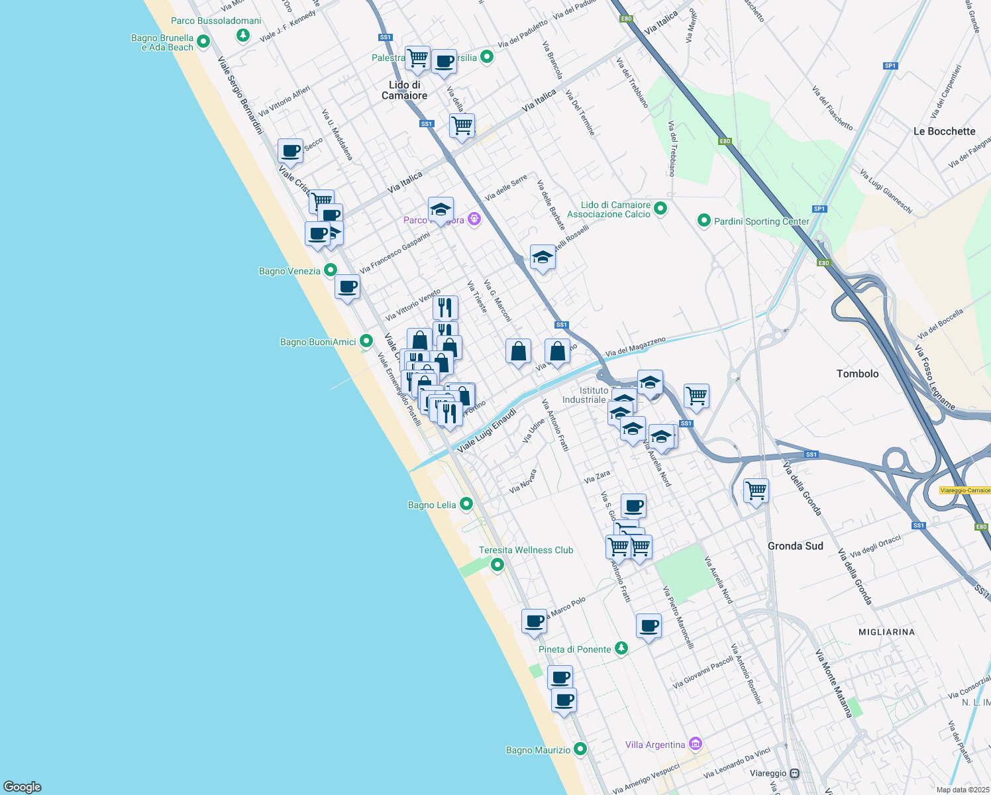Select the Bagno Lelia pin
Image resolution: width=991 pixels, height=795 pixels.
tap(466, 504)
